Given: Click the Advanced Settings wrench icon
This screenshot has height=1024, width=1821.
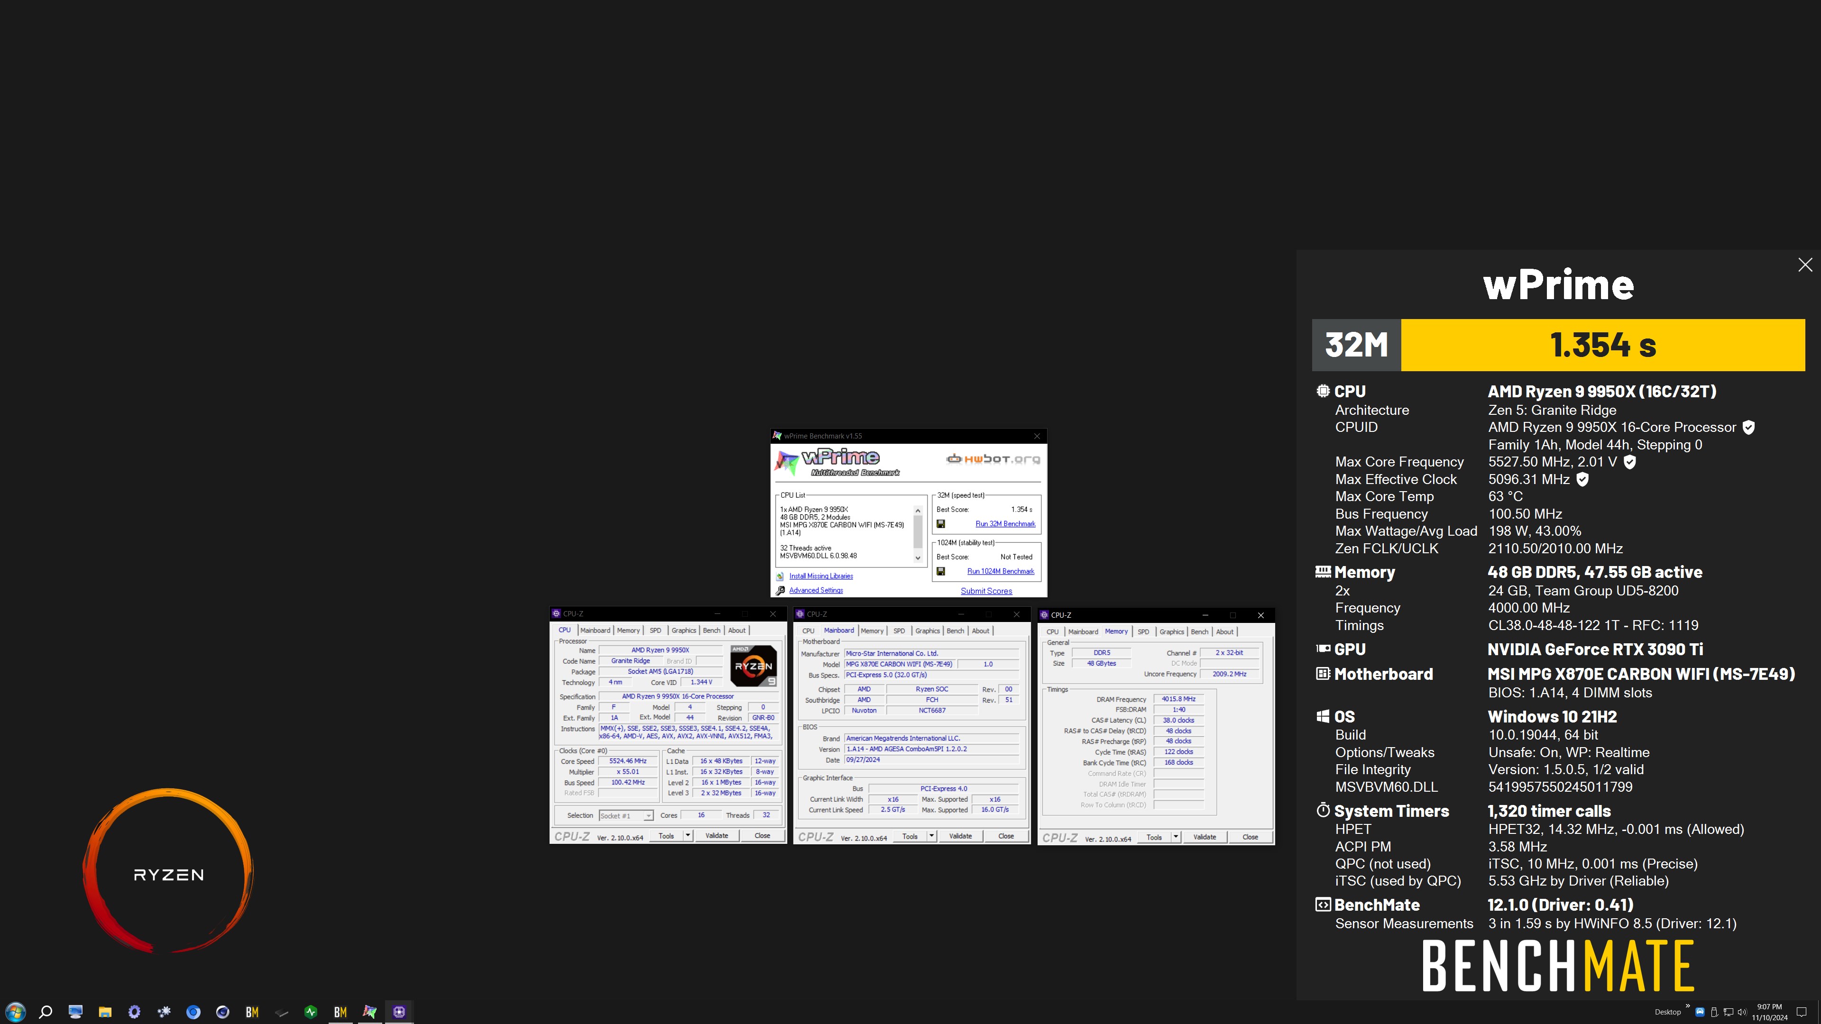Looking at the screenshot, I should tap(781, 590).
